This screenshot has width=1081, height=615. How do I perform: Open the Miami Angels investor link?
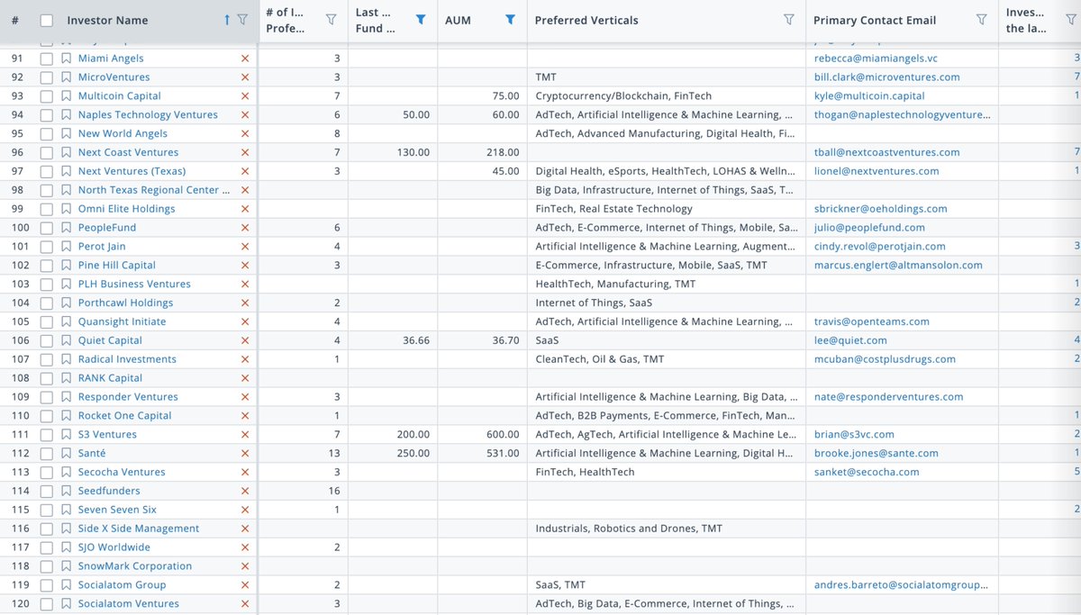(x=111, y=59)
